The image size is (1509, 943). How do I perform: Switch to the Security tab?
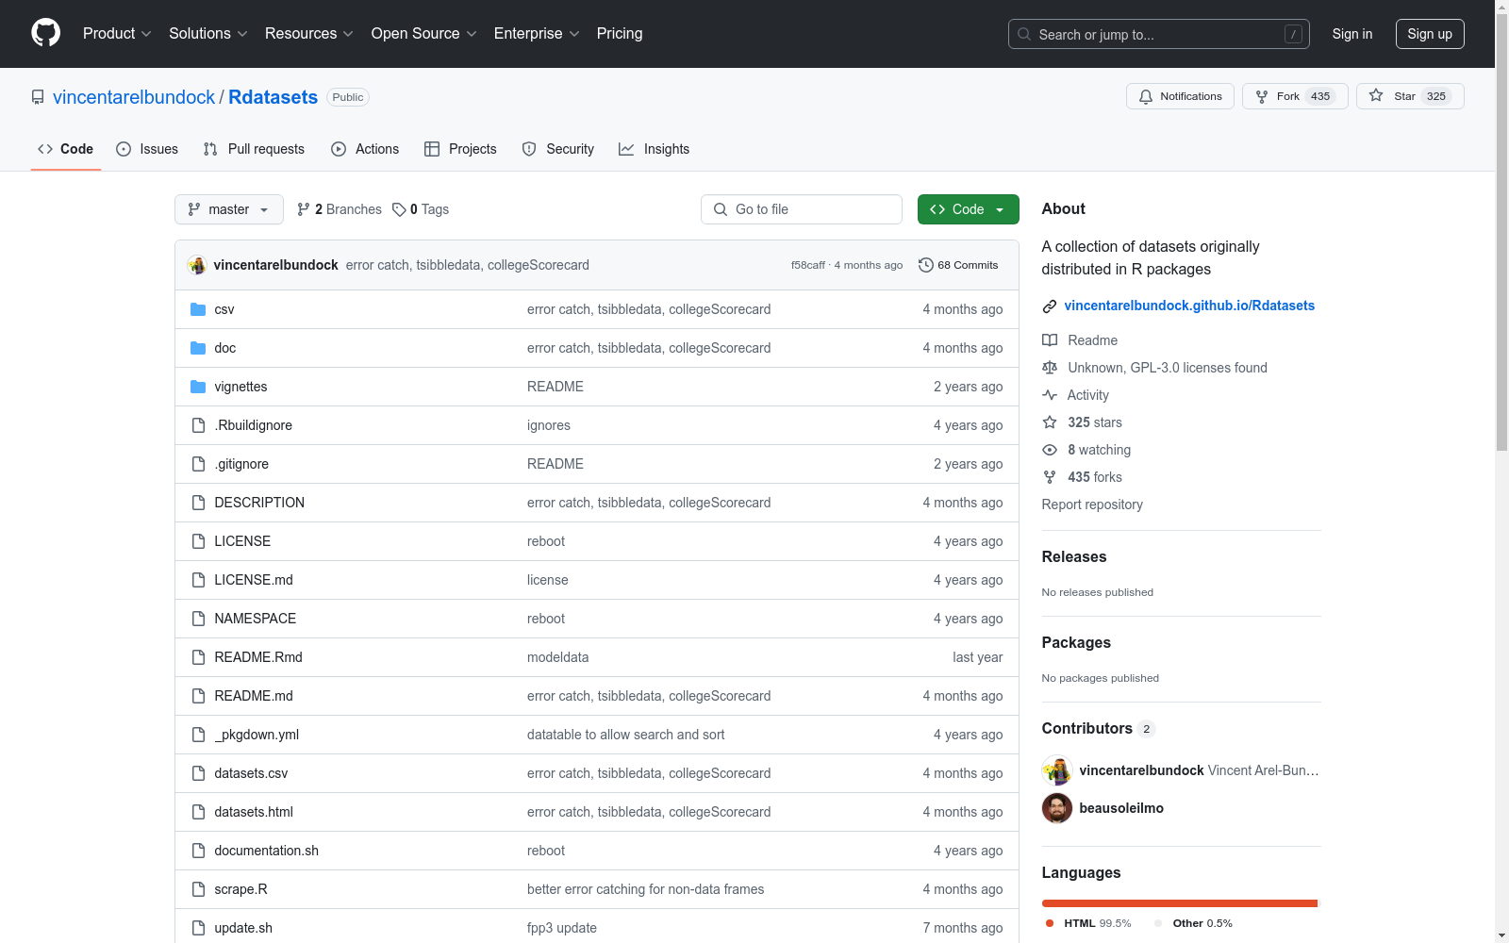coord(558,149)
